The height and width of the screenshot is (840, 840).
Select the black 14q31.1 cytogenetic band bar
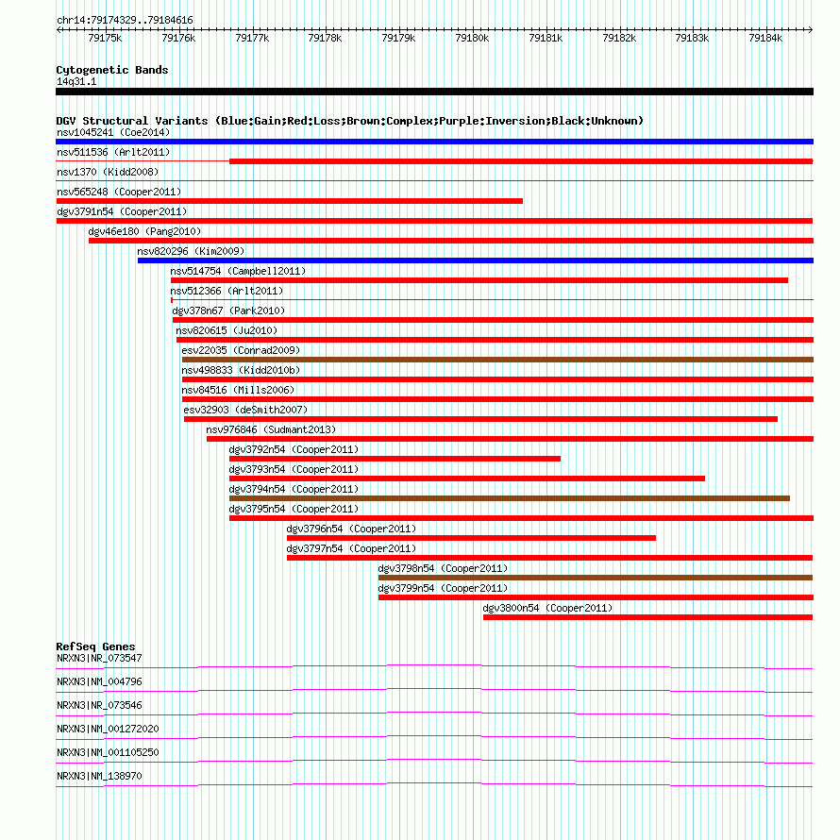pos(434,92)
